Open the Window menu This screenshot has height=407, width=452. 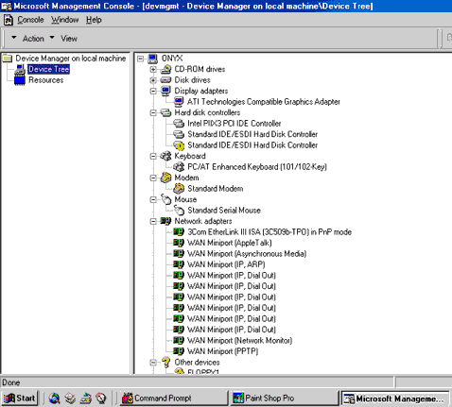(x=65, y=20)
